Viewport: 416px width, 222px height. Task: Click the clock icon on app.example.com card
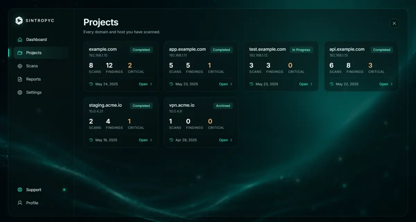coord(171,84)
